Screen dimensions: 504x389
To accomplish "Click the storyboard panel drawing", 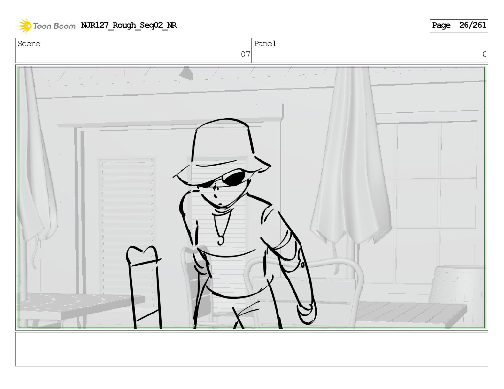I will pyautogui.click(x=251, y=197).
